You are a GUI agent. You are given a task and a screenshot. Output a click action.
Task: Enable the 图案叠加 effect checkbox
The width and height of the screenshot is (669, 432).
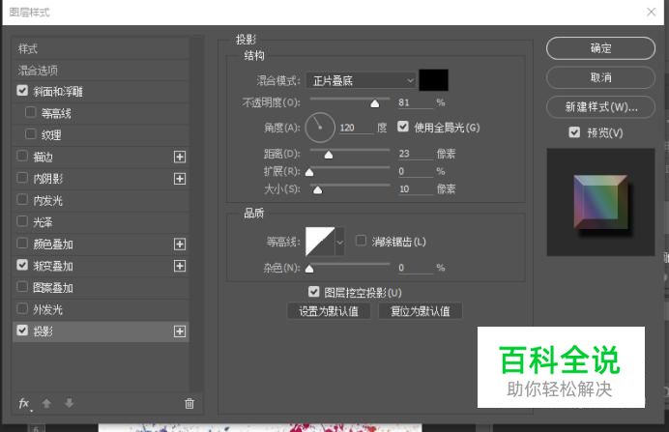coord(22,287)
